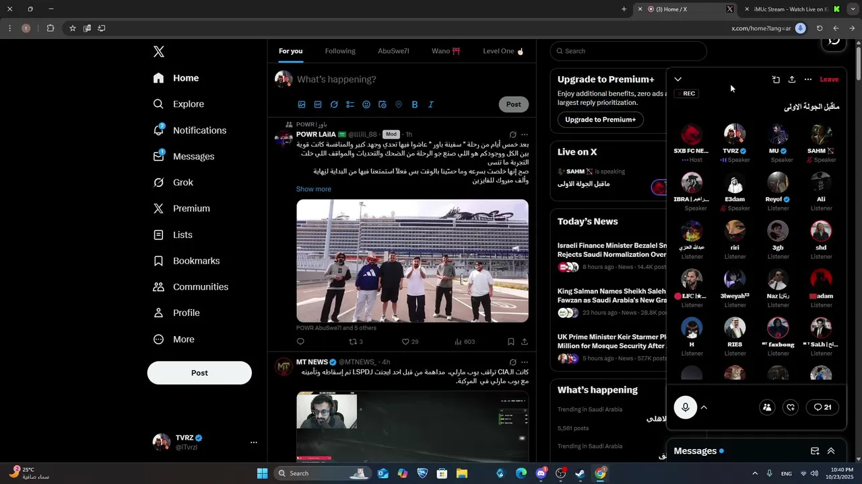Open emoji picker in the composer
This screenshot has height=484, width=862.
coord(366,104)
